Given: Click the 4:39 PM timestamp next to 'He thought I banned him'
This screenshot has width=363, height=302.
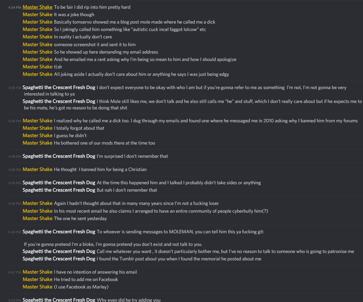Looking at the screenshot, I should [x=15, y=170].
